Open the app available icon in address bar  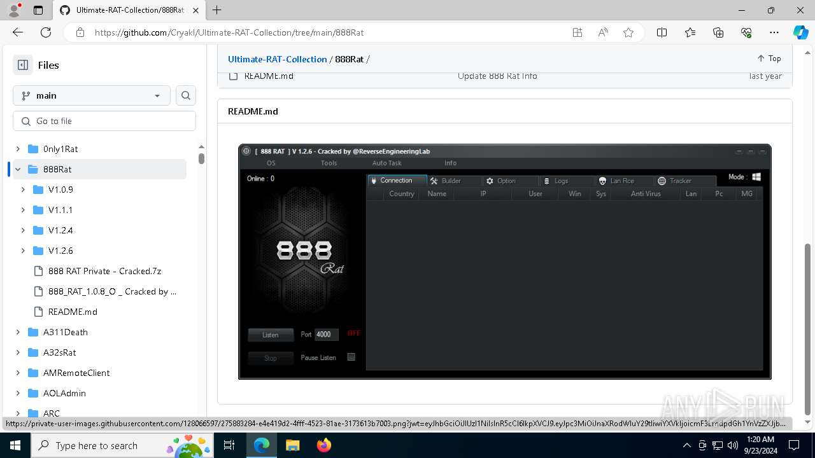click(x=578, y=32)
